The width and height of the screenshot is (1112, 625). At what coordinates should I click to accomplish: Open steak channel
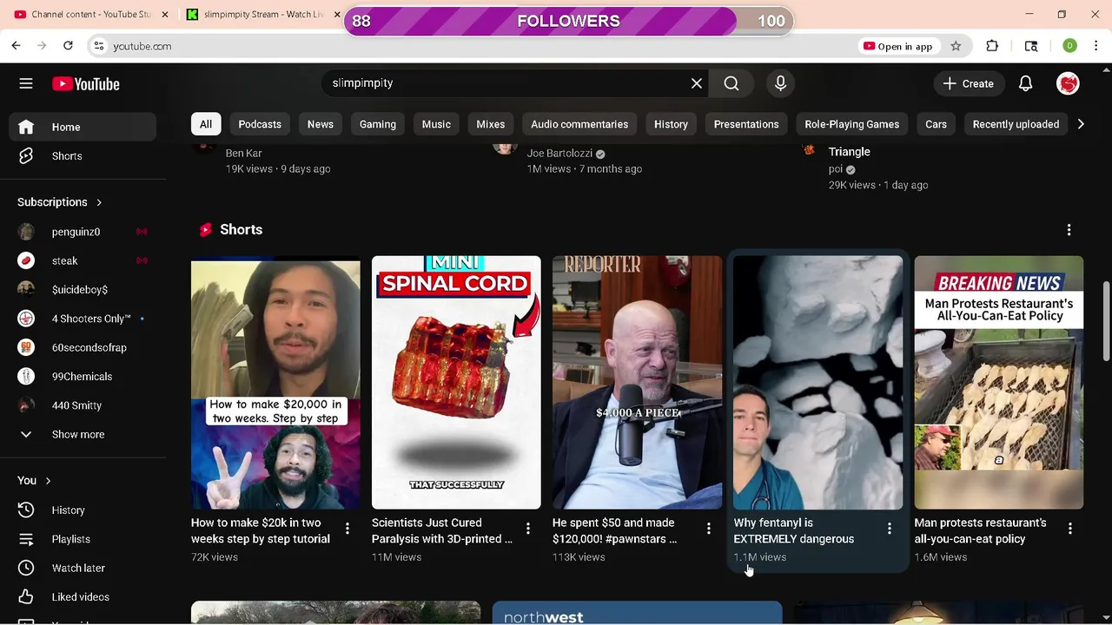tap(83, 260)
